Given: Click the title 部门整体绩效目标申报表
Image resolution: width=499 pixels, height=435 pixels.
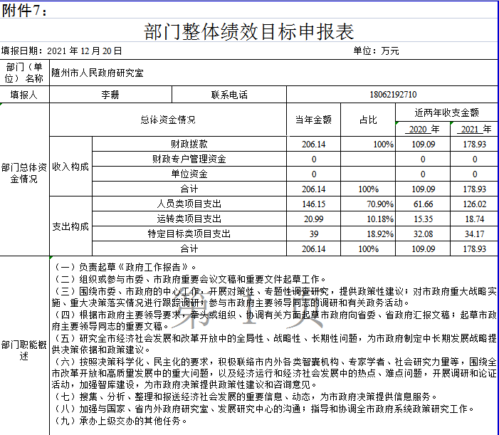Looking at the screenshot, I should [x=249, y=31].
